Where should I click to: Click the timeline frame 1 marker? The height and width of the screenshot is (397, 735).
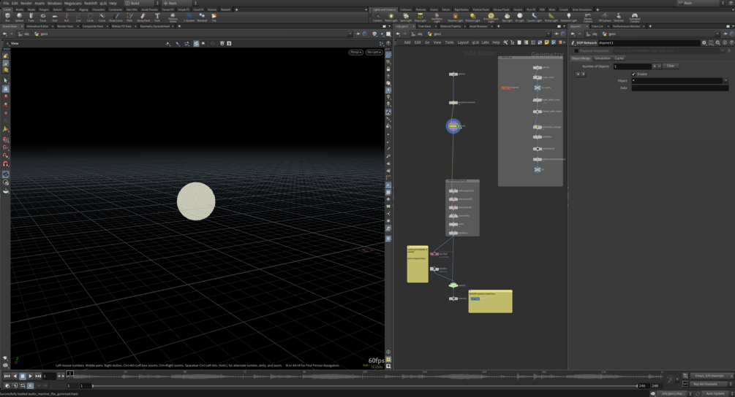point(70,374)
